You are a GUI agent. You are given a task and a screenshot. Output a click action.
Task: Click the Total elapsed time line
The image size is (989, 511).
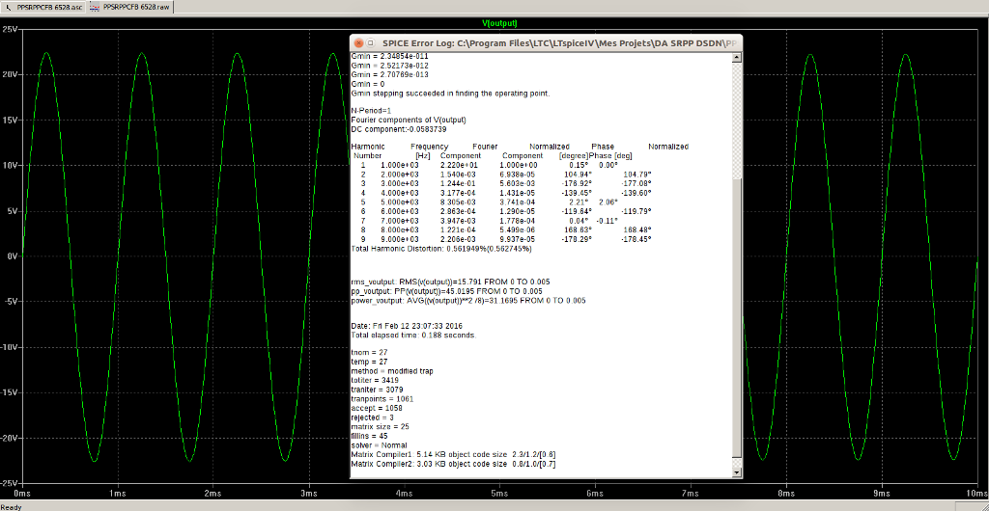413,336
